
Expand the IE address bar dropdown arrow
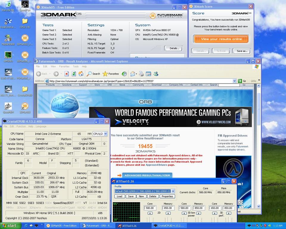pyautogui.click(x=234, y=81)
